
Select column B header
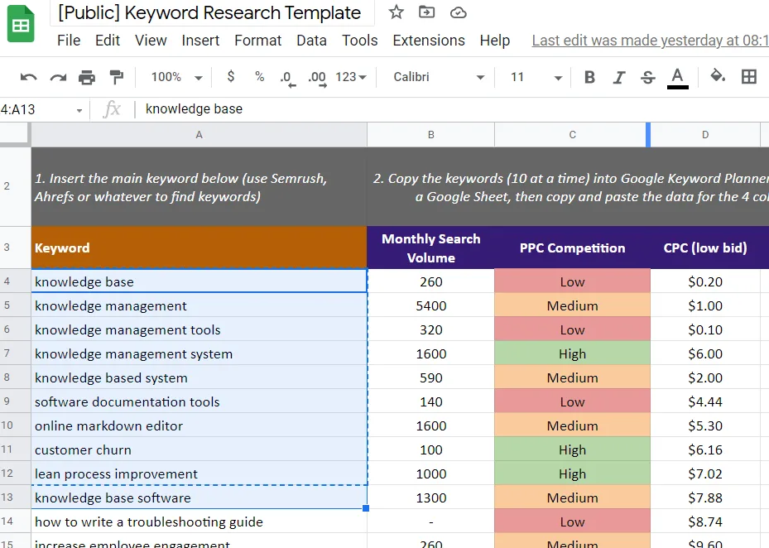tap(431, 134)
